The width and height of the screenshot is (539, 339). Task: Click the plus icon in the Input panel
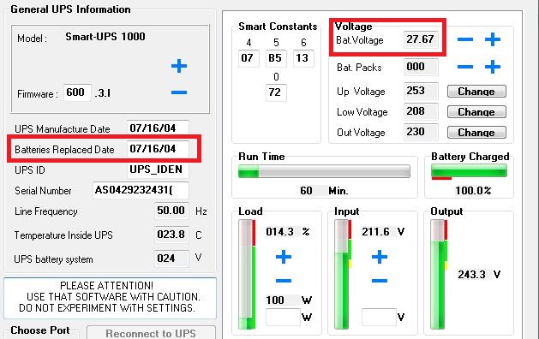click(380, 257)
